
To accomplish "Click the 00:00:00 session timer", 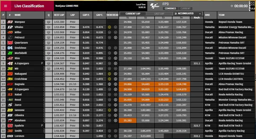I will click(x=241, y=6).
